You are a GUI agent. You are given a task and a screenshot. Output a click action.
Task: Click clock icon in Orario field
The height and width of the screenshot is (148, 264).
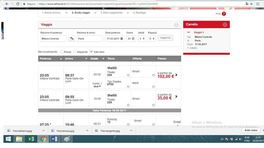pyautogui.click(x=133, y=38)
